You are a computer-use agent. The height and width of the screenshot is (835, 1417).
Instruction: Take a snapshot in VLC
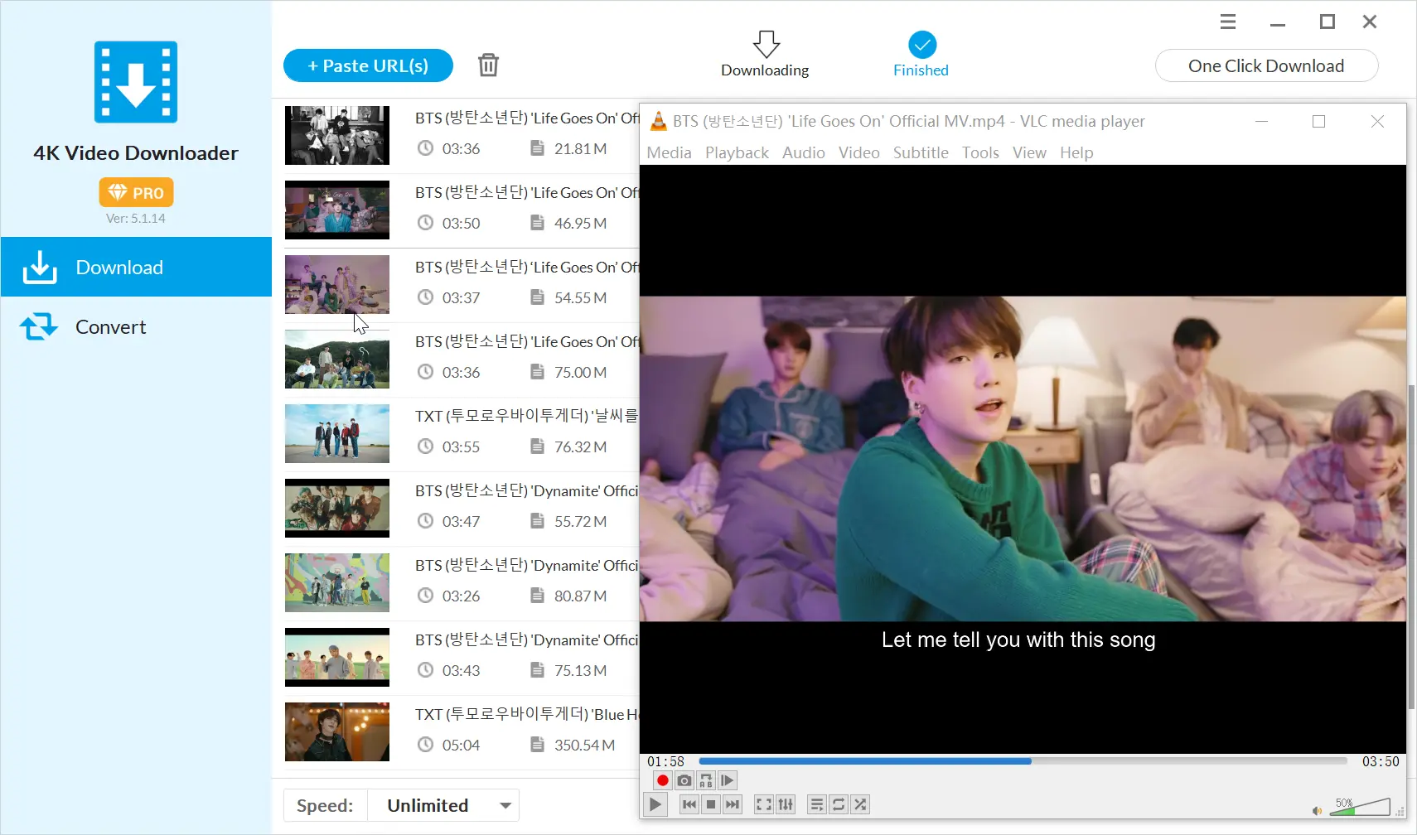[684, 780]
